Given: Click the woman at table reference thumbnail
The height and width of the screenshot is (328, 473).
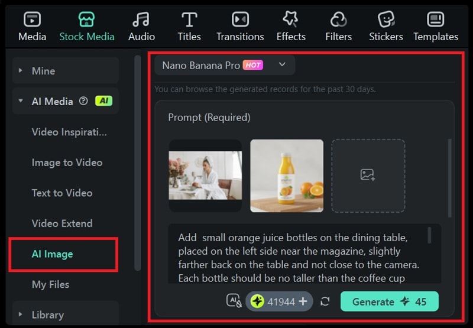Looking at the screenshot, I should tap(205, 176).
